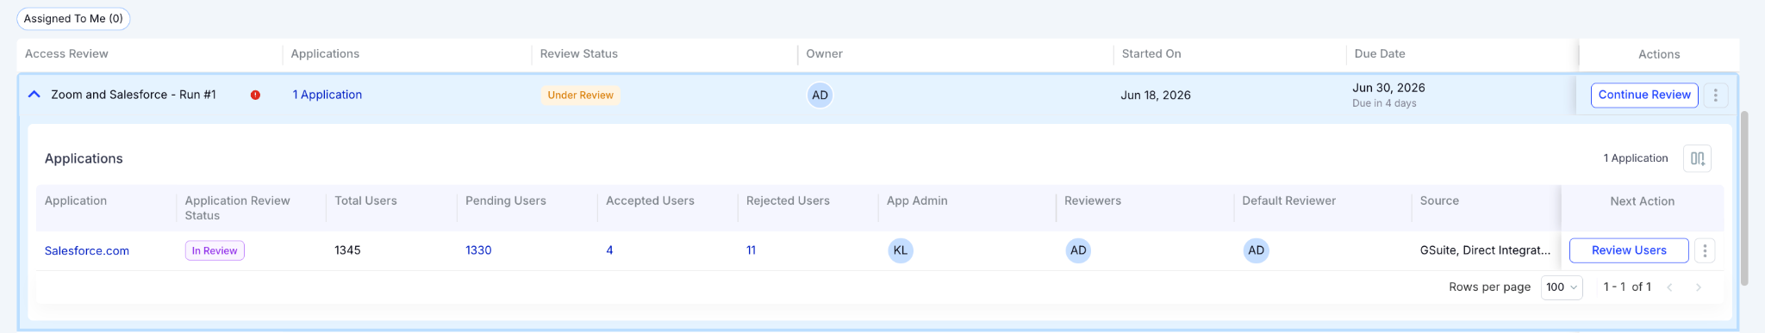This screenshot has height=333, width=1765.
Task: Click the Continue Review button
Action: coord(1644,96)
